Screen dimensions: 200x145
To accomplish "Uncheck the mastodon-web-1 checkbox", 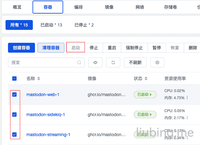I will (14, 95).
